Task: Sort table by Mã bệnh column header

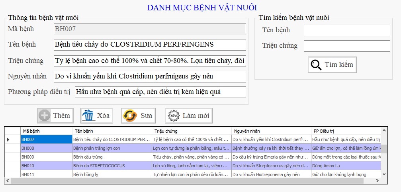Action: [46, 131]
